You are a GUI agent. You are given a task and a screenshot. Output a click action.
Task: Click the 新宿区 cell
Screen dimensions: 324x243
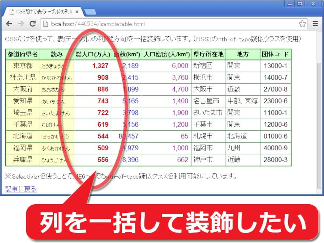[209, 66]
